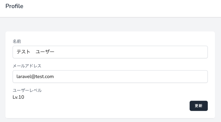The image size is (221, 122).
Task: Click gray background above the profile card
Action: [x=110, y=24]
